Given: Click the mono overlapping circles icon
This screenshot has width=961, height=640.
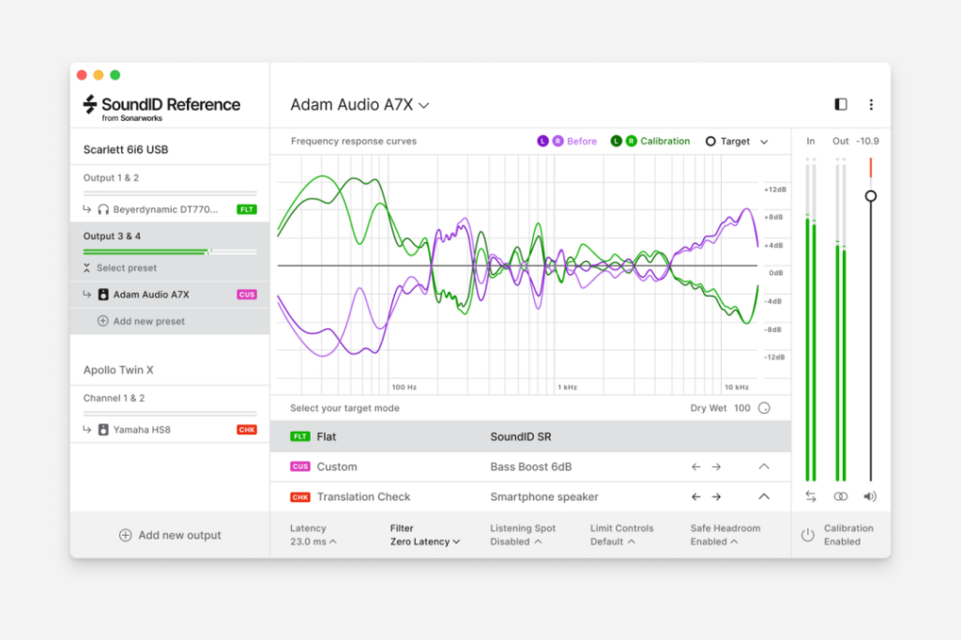Looking at the screenshot, I should tap(841, 496).
